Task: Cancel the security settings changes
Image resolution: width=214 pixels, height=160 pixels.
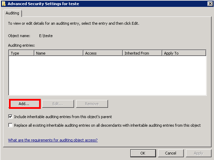Action: pos(170,153)
